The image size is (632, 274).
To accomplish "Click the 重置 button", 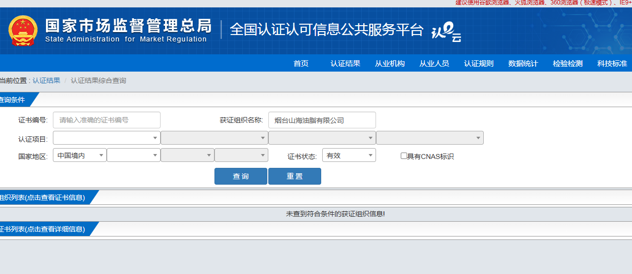I will 295,176.
